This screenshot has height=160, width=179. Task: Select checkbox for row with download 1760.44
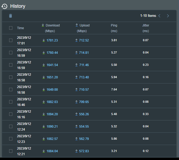[x=11, y=53]
